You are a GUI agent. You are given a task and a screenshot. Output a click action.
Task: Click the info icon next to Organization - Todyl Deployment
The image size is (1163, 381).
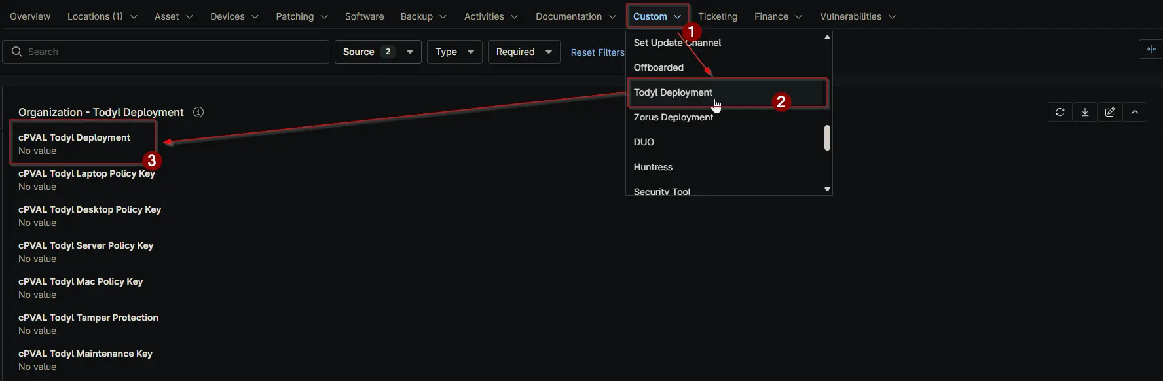(198, 112)
